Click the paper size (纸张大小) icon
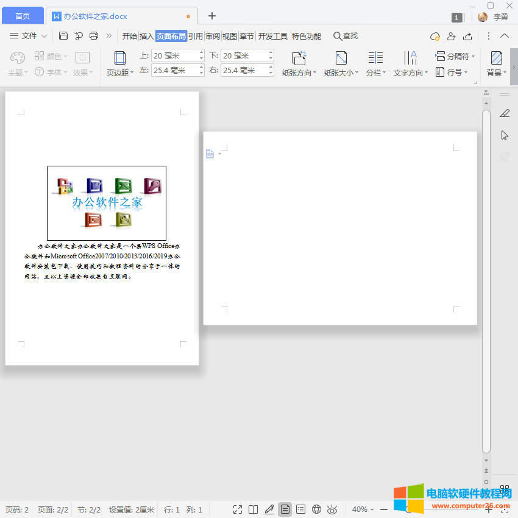 click(341, 59)
